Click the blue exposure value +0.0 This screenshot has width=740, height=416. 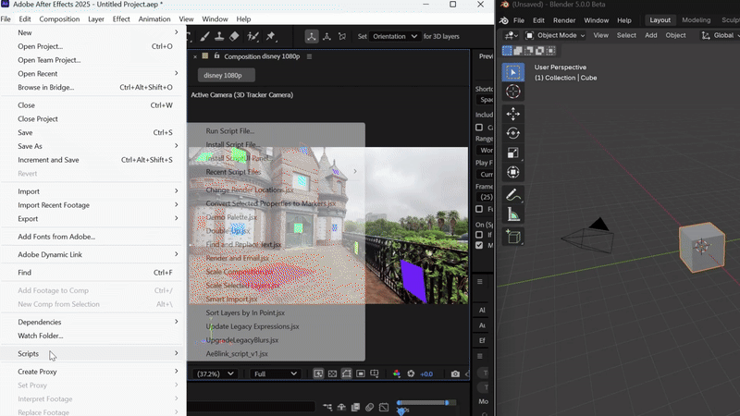pos(426,374)
